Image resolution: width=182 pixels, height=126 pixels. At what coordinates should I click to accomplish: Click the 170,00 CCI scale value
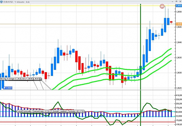tap(179, 108)
